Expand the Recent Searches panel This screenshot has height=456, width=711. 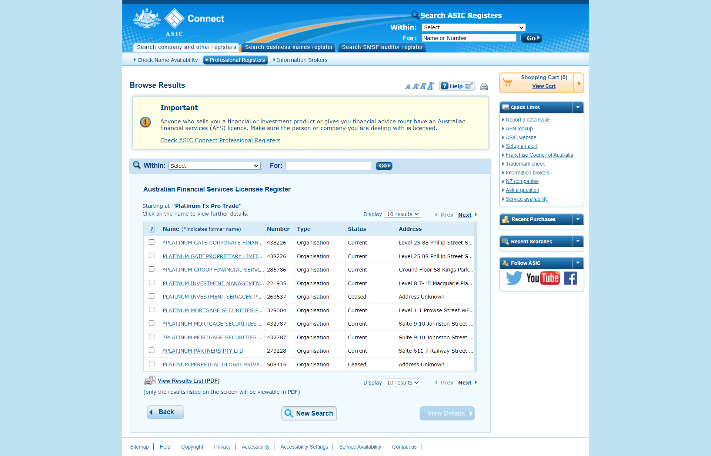coord(578,241)
